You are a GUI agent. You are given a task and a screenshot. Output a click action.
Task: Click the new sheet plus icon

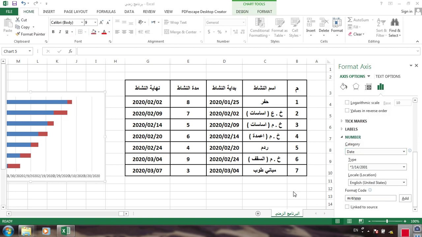258,214
